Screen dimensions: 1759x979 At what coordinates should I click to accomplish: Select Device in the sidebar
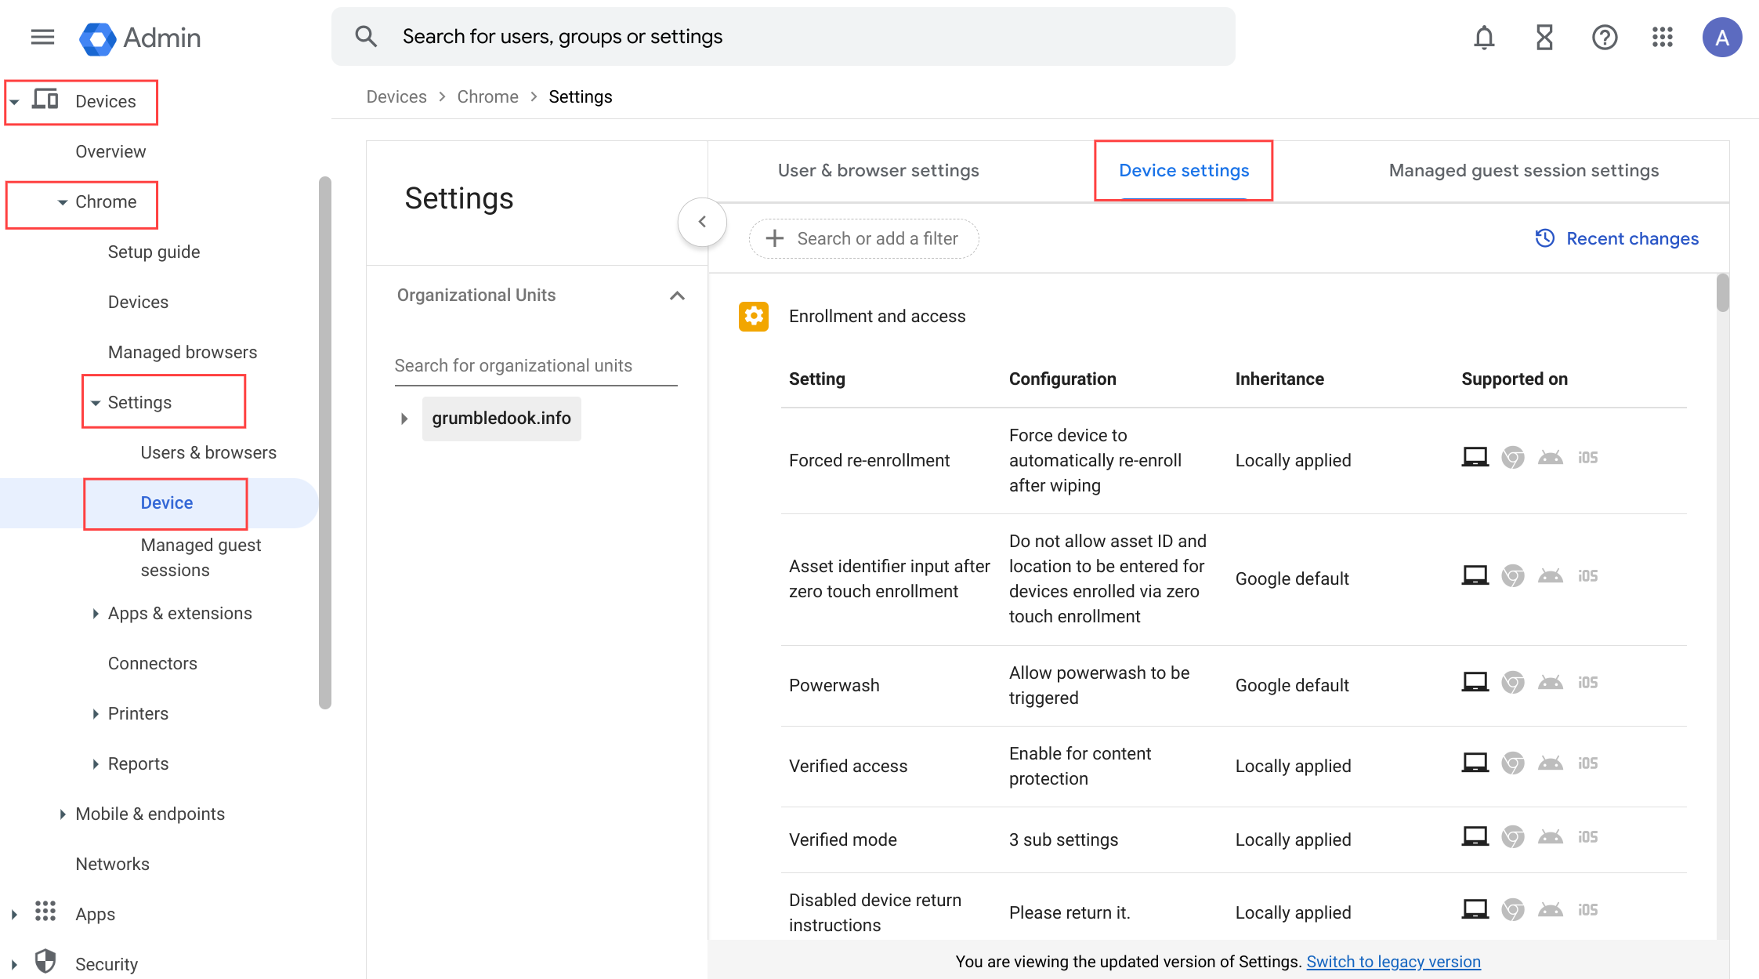tap(166, 503)
